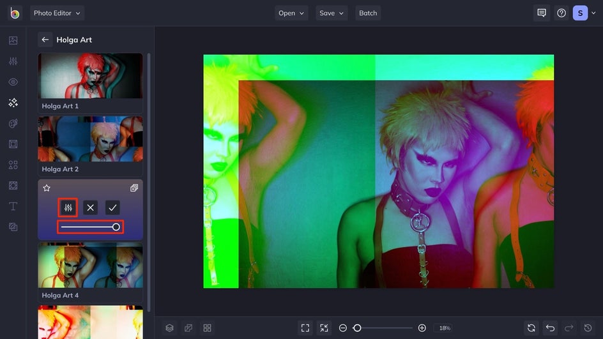Screen dimensions: 603x339
Task: Click the 18% zoom value field
Action: click(x=445, y=328)
